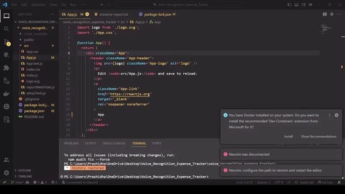Click the Go Live status bar button

[x=325, y=182]
